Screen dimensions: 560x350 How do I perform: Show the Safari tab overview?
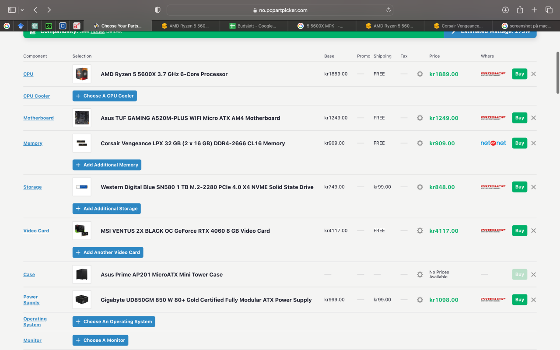549,10
